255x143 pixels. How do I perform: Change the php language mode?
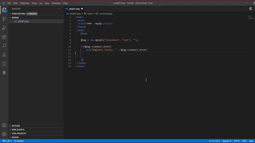(251, 141)
